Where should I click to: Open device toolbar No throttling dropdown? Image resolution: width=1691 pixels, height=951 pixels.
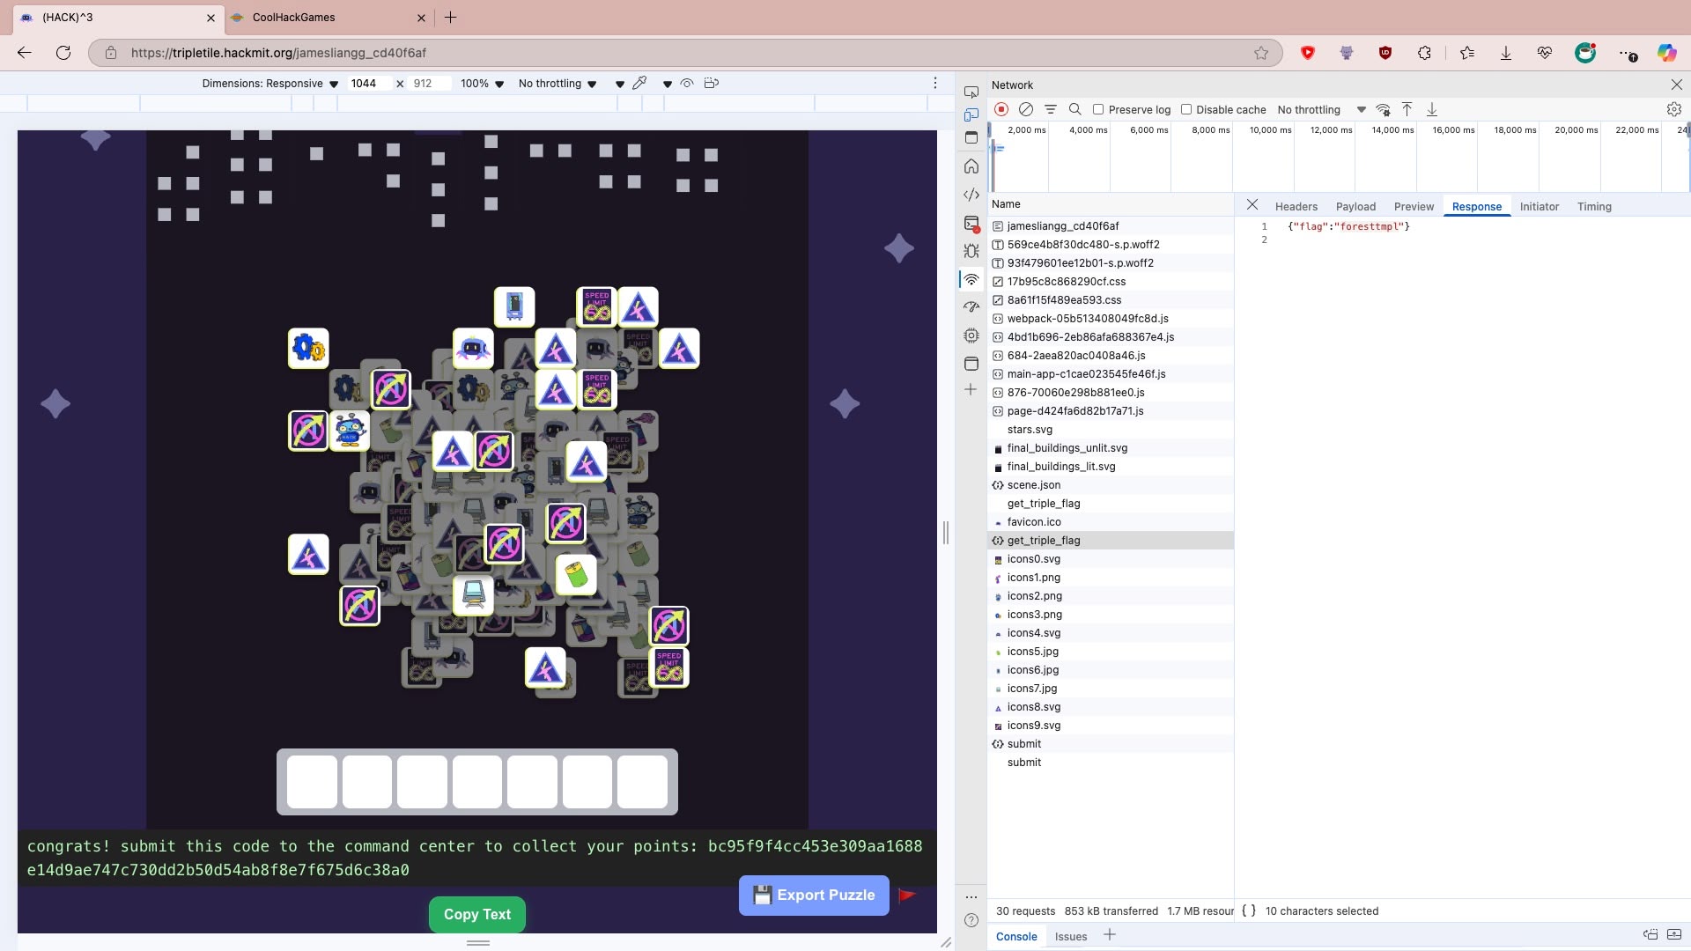click(x=558, y=84)
